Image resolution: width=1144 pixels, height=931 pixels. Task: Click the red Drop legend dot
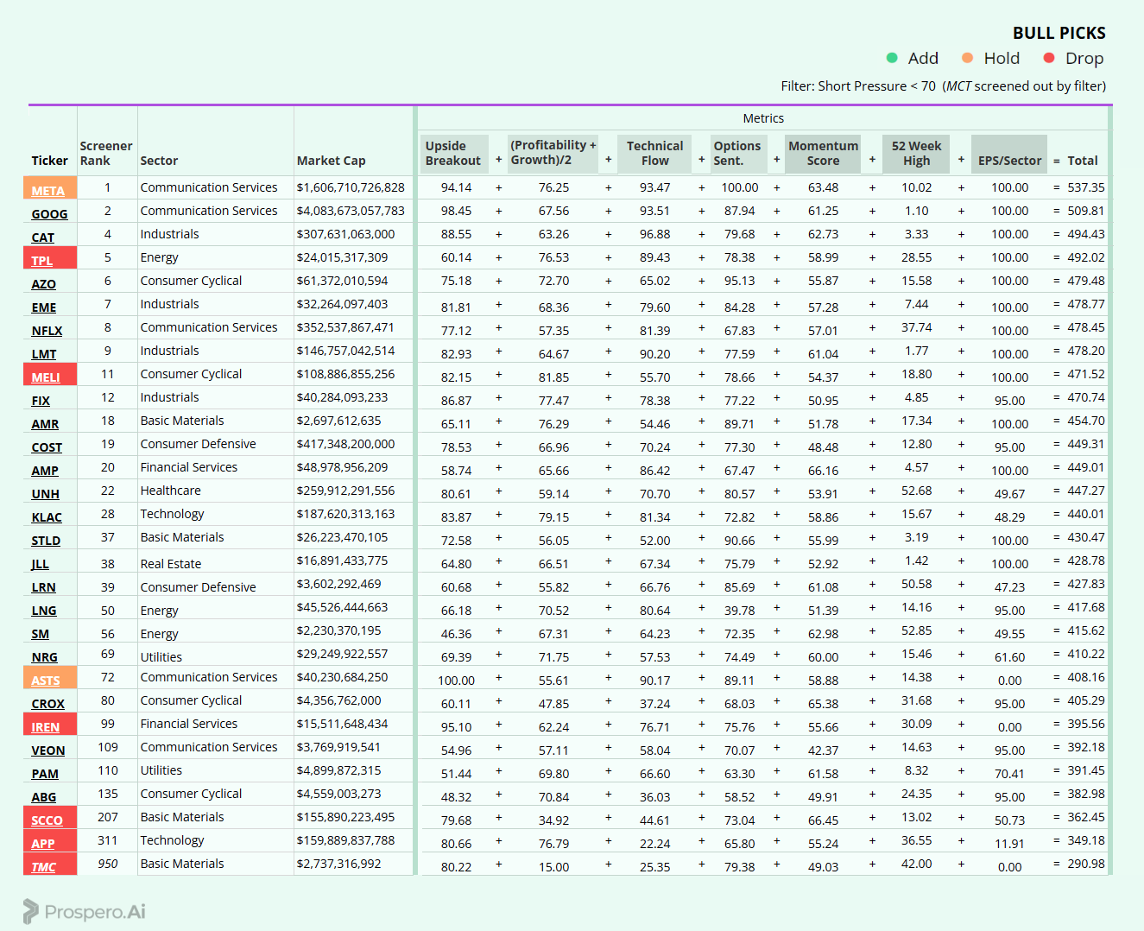point(1049,58)
